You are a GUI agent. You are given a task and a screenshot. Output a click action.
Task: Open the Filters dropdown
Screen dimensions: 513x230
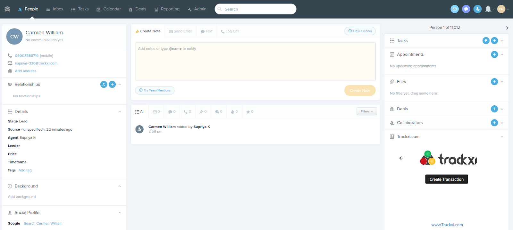[x=366, y=111]
